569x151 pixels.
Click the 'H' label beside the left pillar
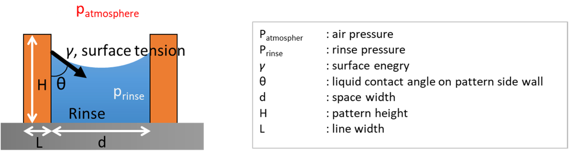42,85
